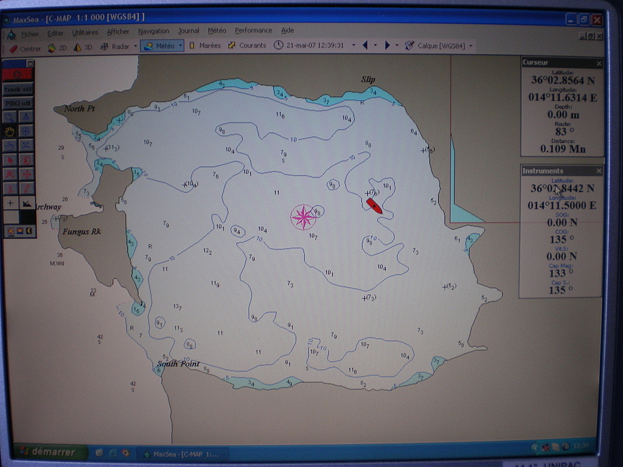This screenshot has height=467, width=623.
Task: Open the Afficher menu
Action: click(118, 32)
